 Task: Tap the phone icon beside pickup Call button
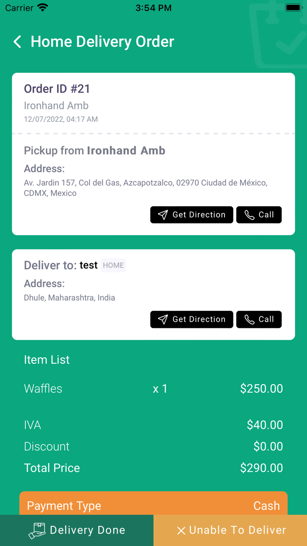tap(249, 215)
